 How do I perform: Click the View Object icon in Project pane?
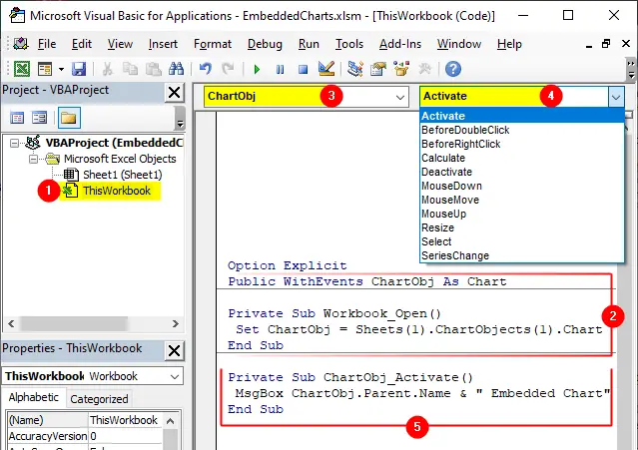40,118
